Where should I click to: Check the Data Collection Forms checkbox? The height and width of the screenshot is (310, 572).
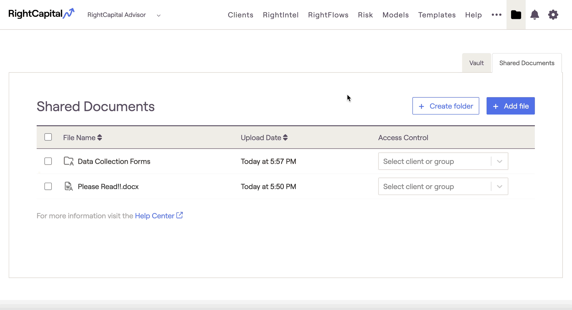pos(48,161)
